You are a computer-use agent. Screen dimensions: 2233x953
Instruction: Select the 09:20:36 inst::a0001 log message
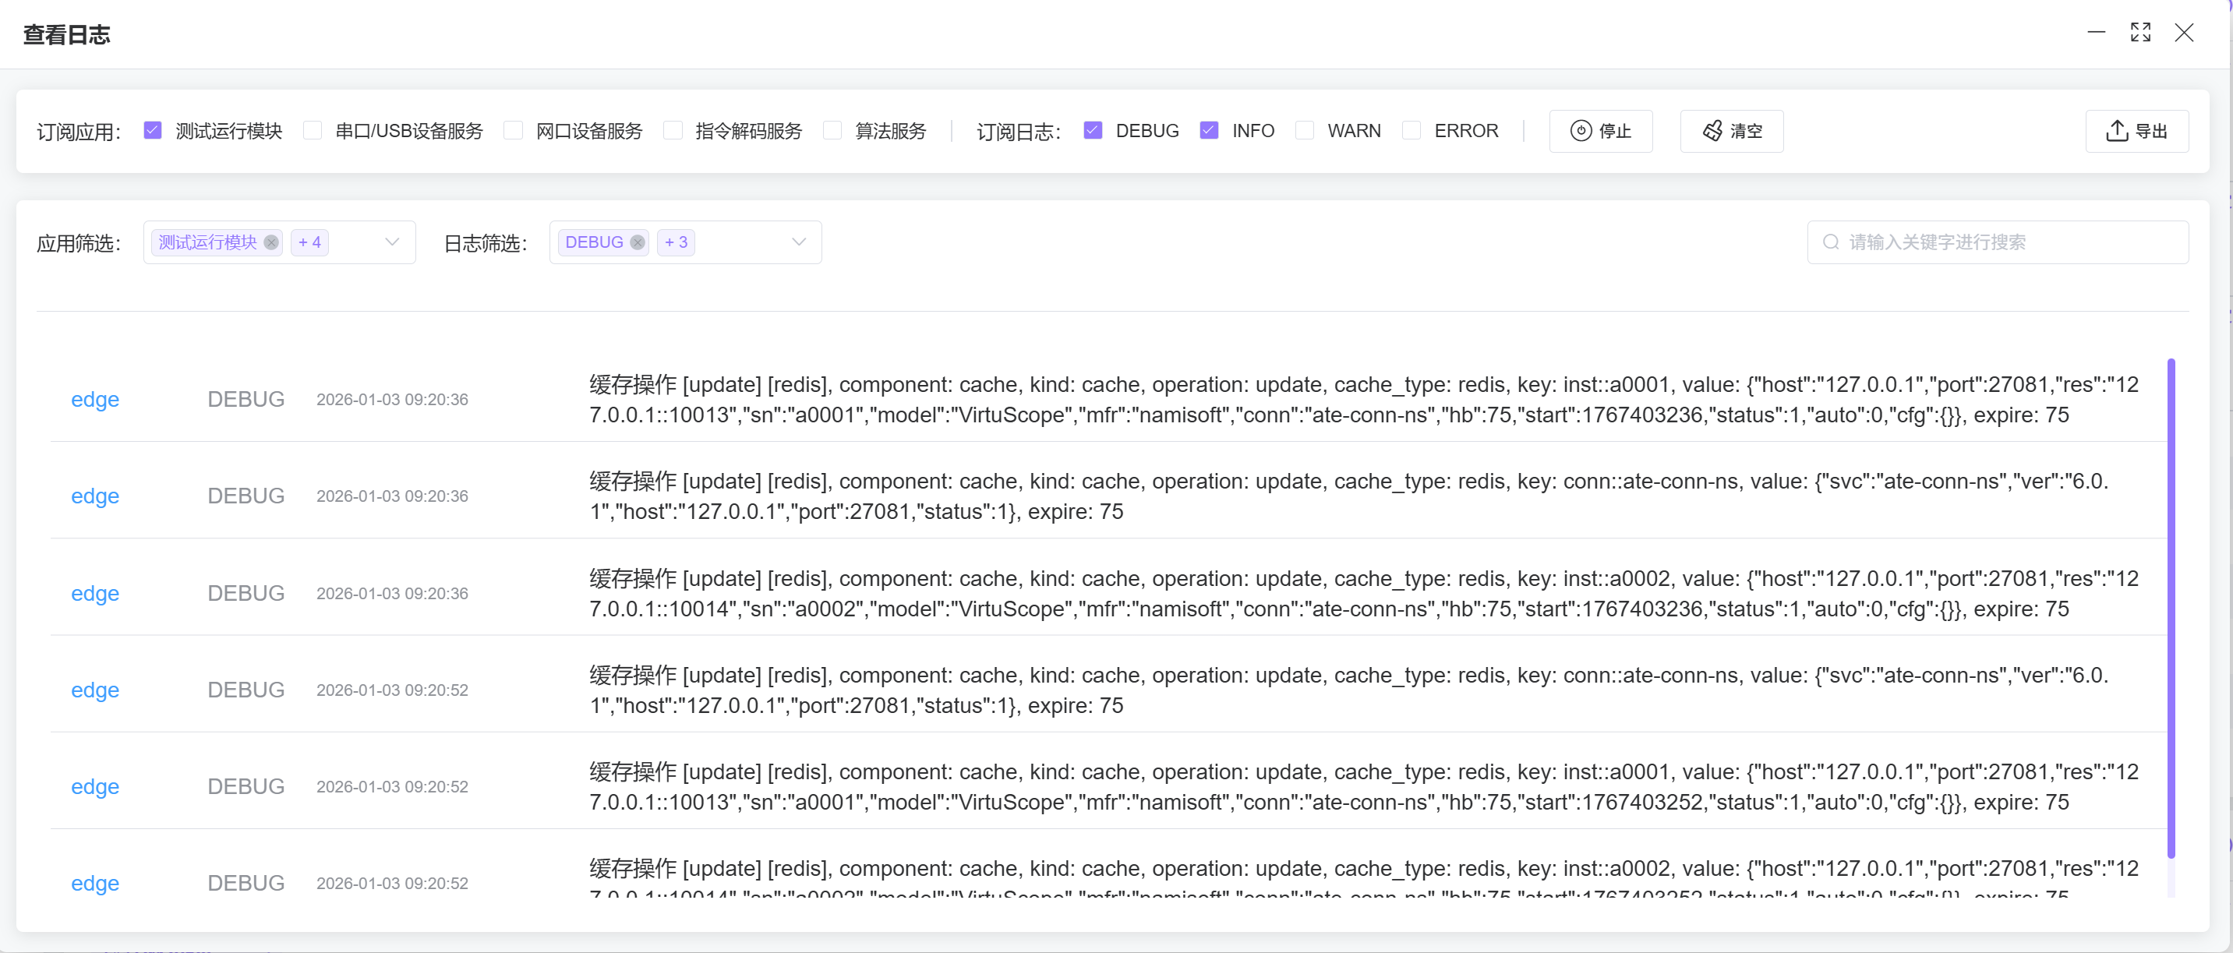pos(1365,400)
